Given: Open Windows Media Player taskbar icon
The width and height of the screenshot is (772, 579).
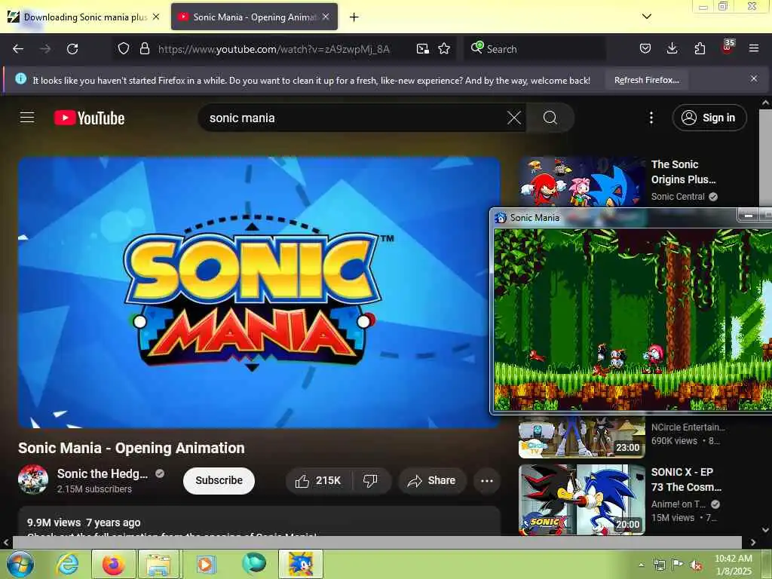Looking at the screenshot, I should coord(206,564).
